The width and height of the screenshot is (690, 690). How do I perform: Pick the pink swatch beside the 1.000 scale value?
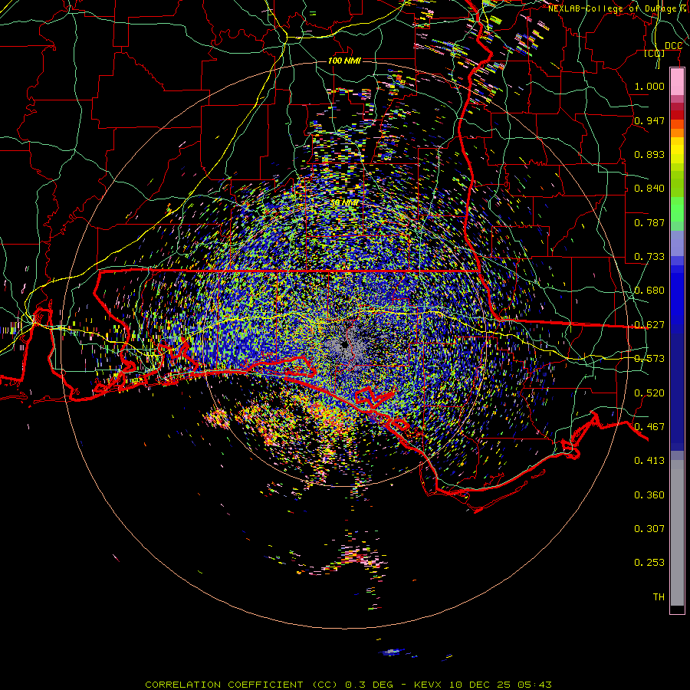[x=677, y=83]
